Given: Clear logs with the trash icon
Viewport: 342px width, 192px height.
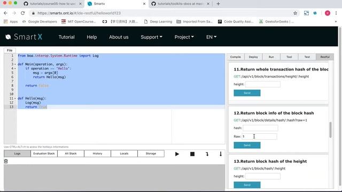Looking at the screenshot, I should pos(6,161).
